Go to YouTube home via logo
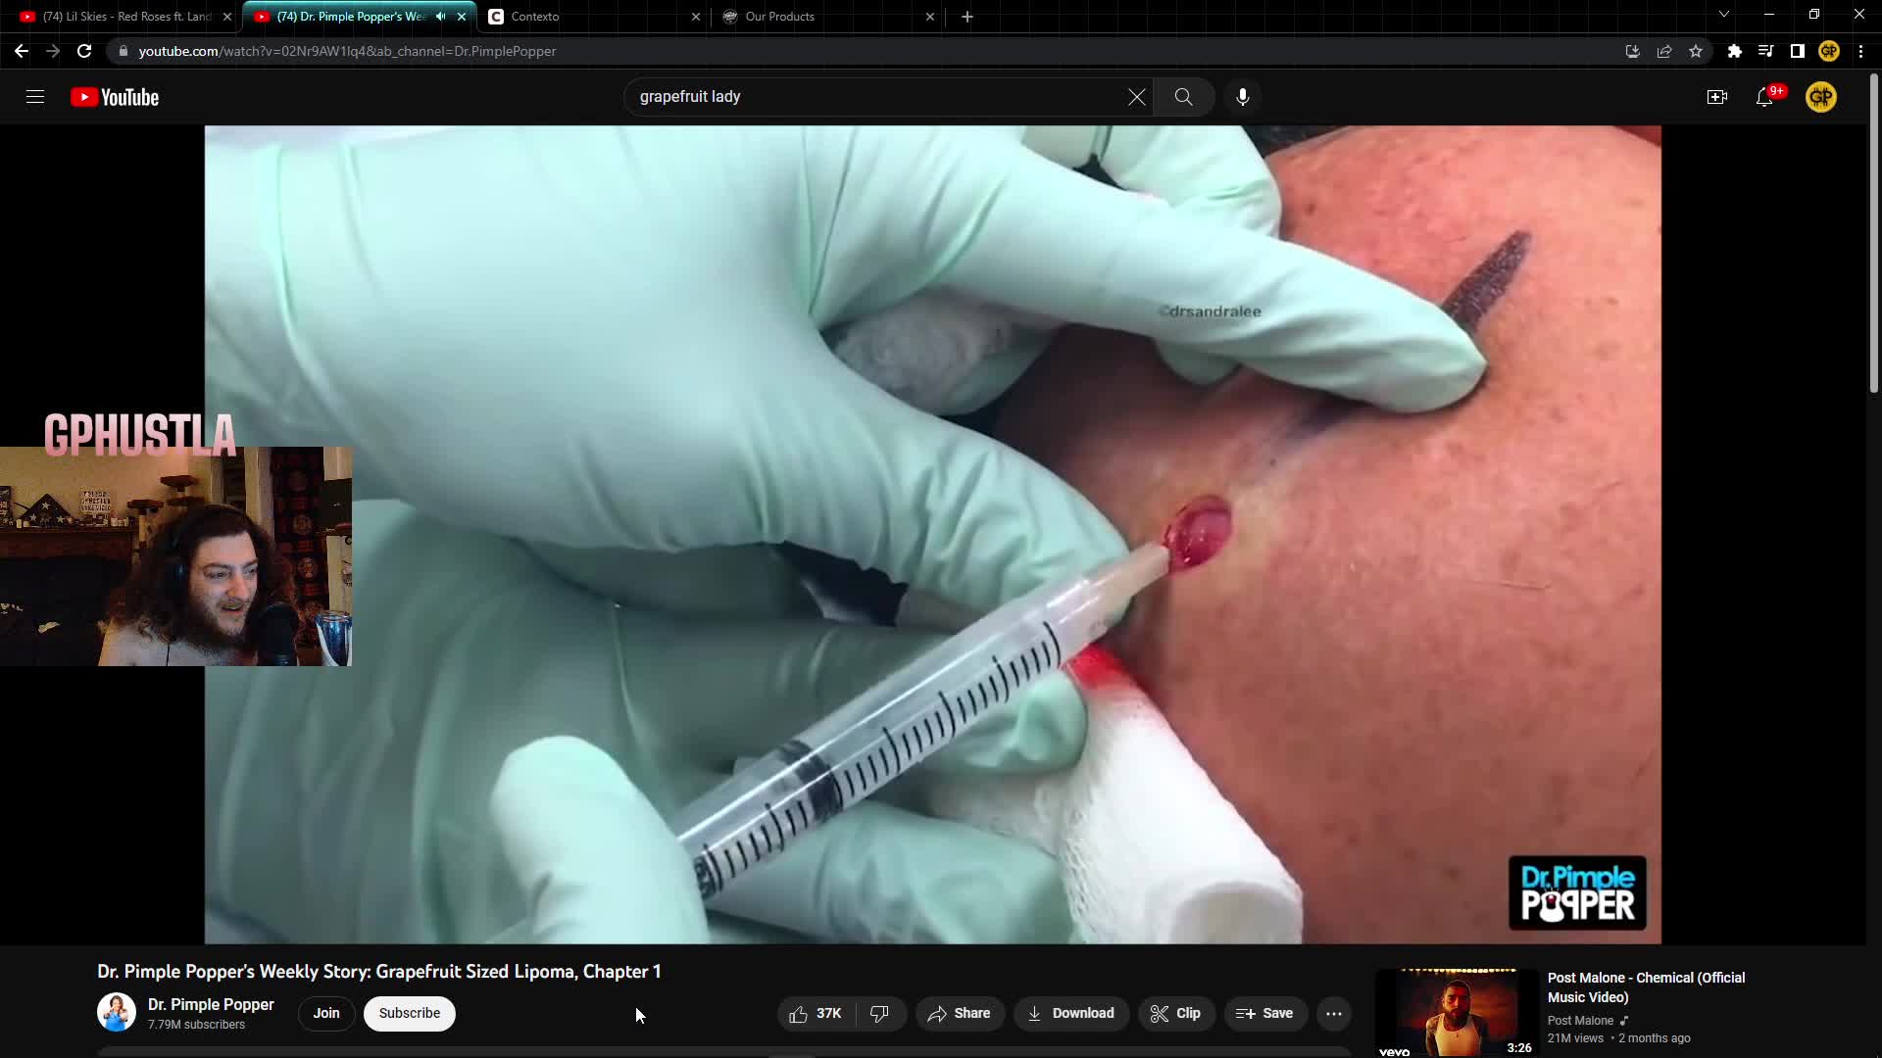The height and width of the screenshot is (1058, 1882). pos(115,97)
